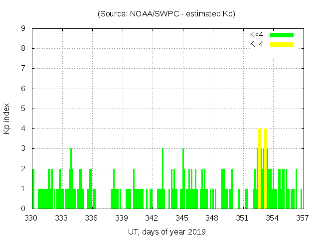Click the green K<4 legend swatch
The height and width of the screenshot is (239, 319).
[x=282, y=35]
